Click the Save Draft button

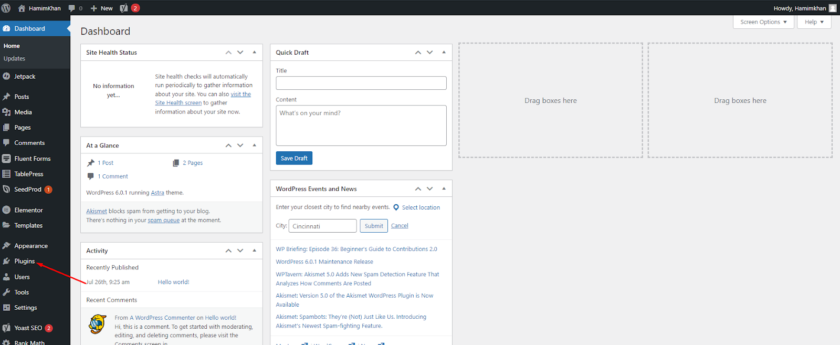click(294, 158)
